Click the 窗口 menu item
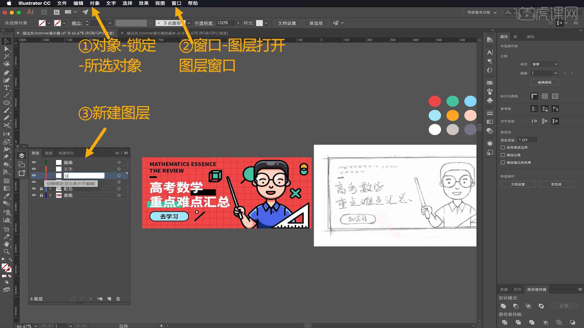The height and width of the screenshot is (328, 584). click(x=176, y=3)
